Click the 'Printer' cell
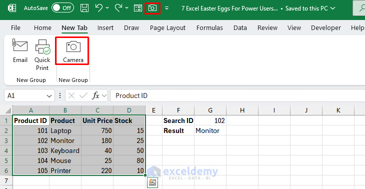The image size is (365, 189). click(65, 171)
